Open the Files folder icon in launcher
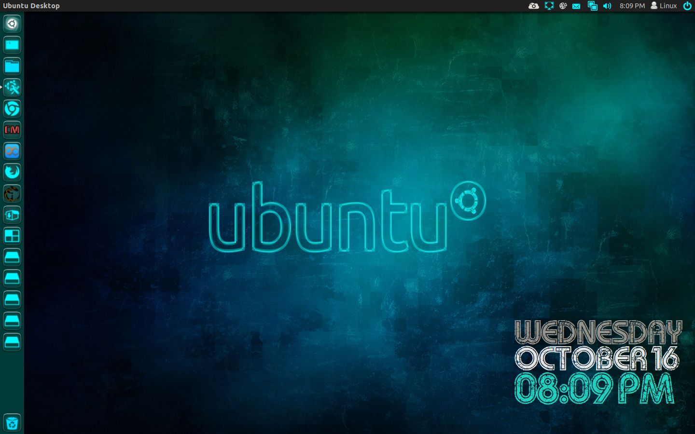The image size is (695, 434). point(12,66)
